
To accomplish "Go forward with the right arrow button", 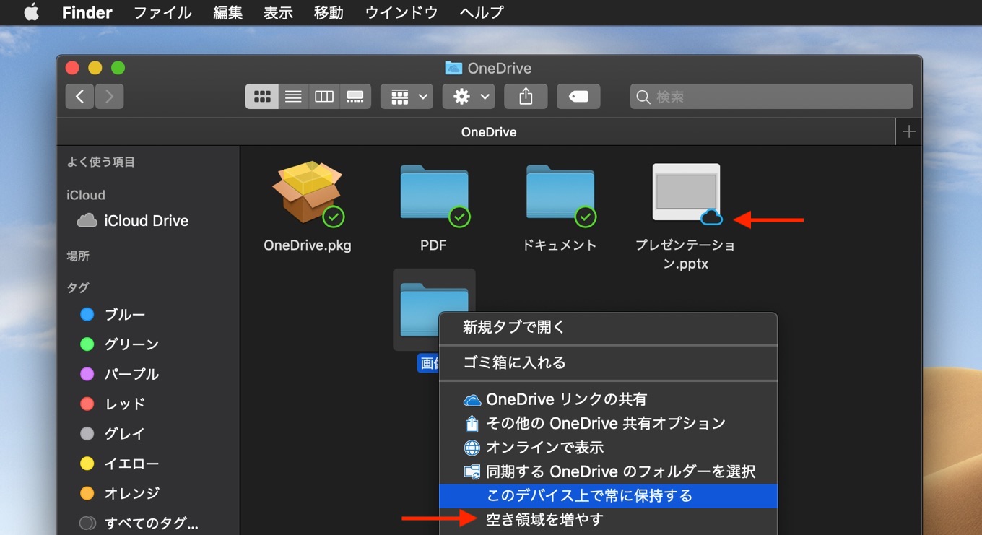I will (x=109, y=96).
